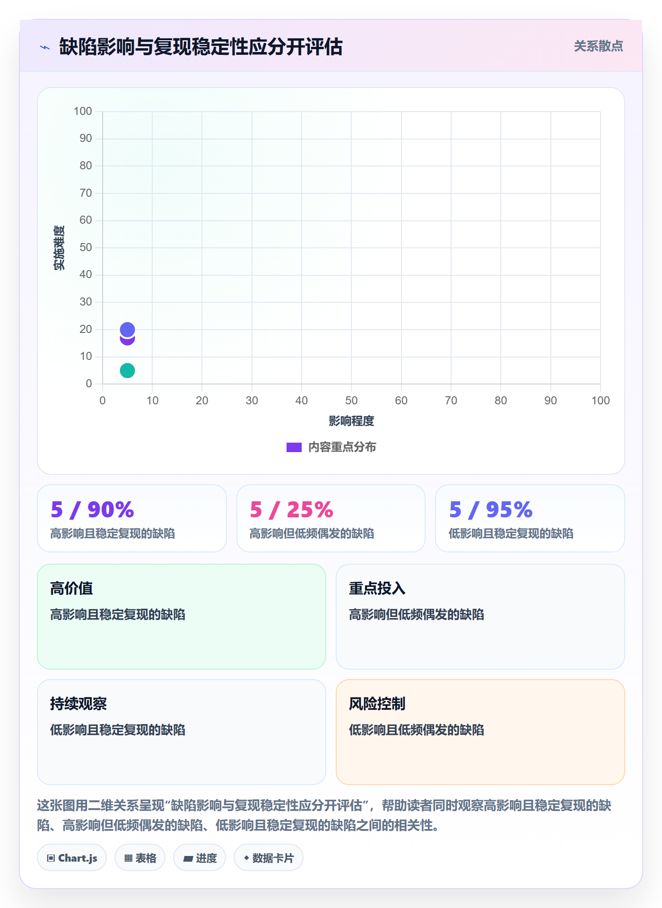Open the 5 / 95% stat card
Screen dimensions: 662x908
tap(530, 518)
